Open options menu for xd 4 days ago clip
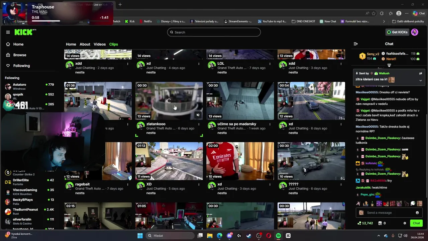 coord(199,64)
